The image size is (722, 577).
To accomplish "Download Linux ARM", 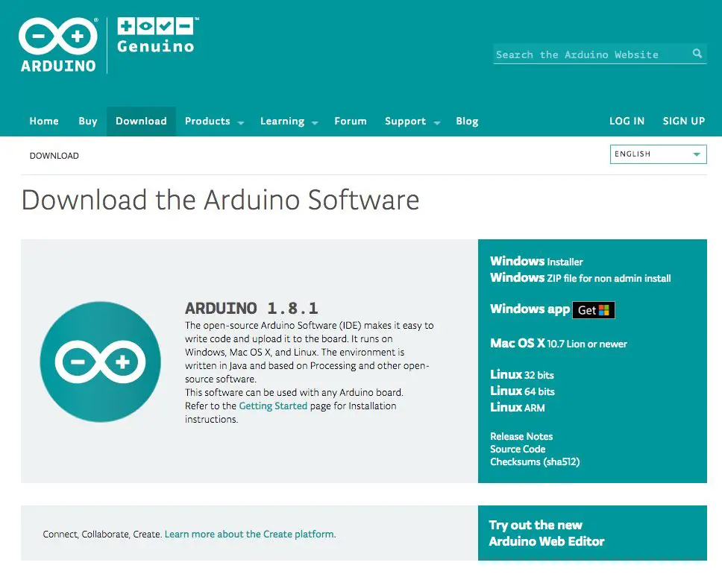I will tap(517, 407).
